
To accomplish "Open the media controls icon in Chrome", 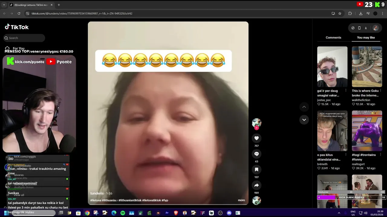I will click(x=368, y=13).
